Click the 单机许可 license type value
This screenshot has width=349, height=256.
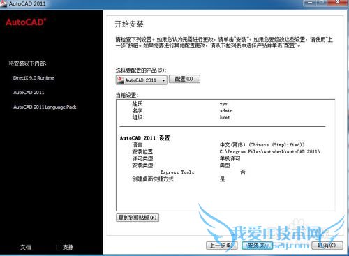pos(230,158)
